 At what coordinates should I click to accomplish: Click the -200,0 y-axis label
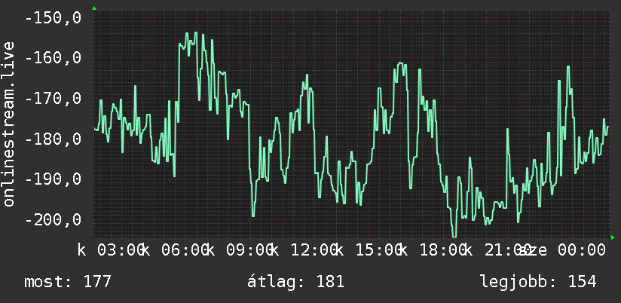point(53,219)
